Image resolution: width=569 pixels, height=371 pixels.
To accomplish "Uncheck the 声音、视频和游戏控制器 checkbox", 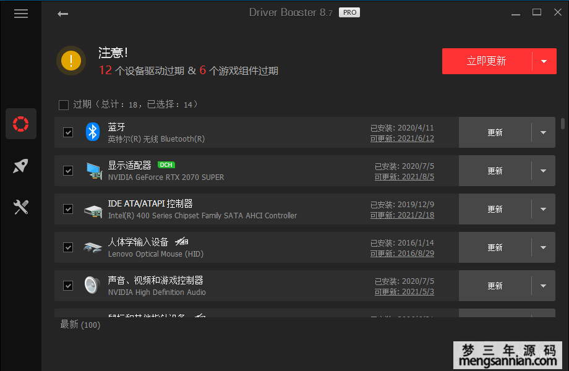I will 68,286.
